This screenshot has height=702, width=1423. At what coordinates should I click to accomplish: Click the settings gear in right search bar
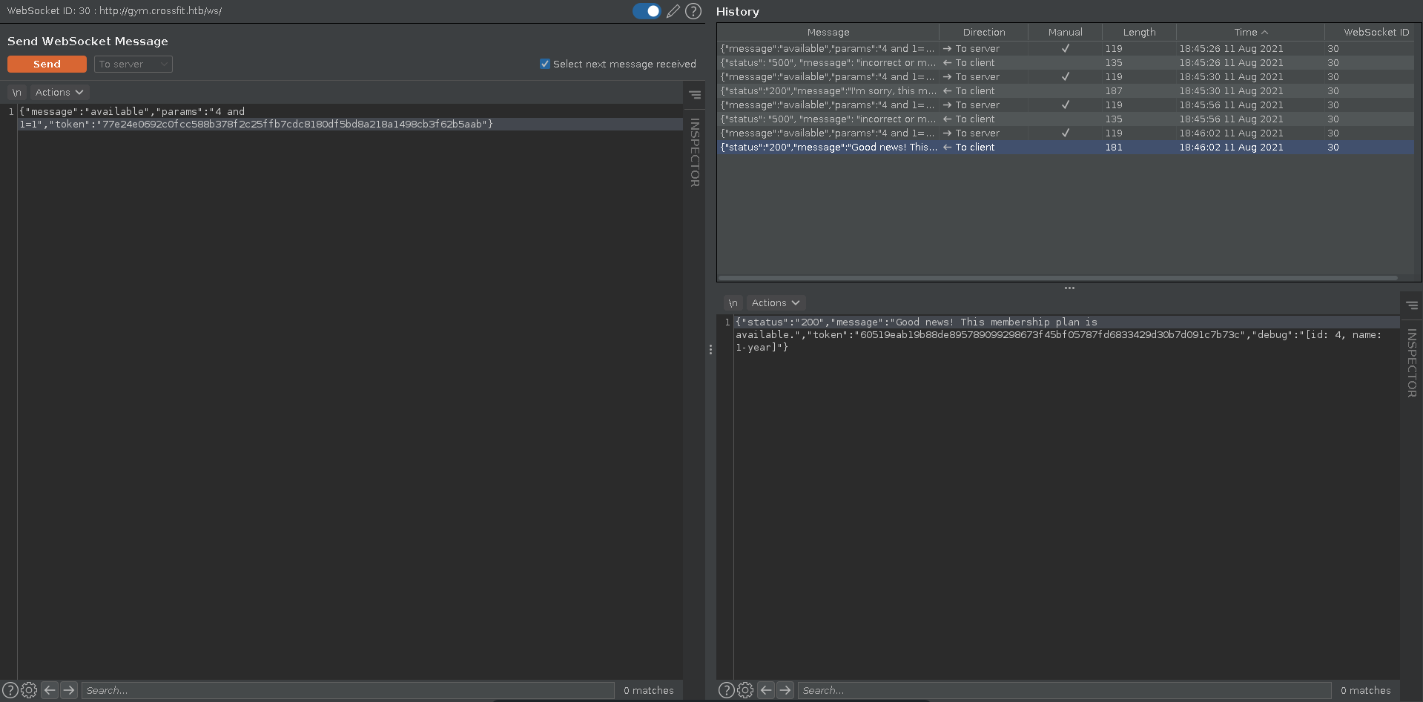pos(745,690)
